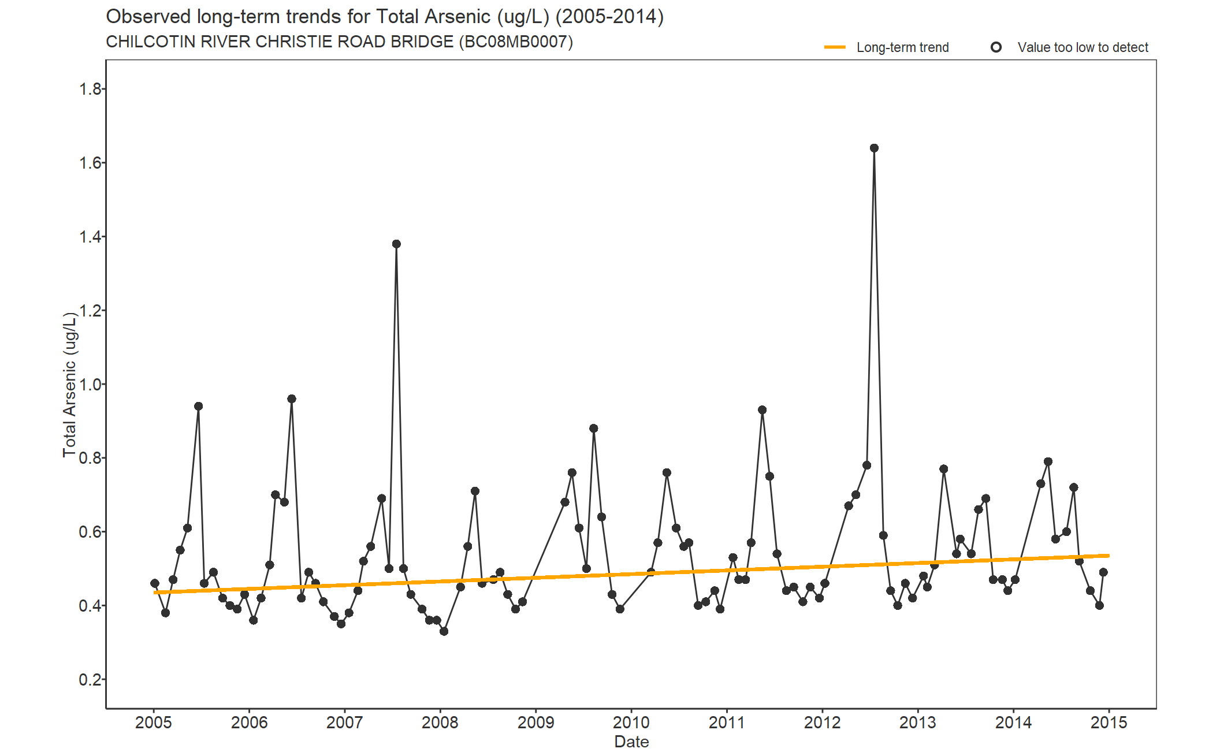Click the 1.8 y-axis tick label
This screenshot has width=1220, height=756.
pyautogui.click(x=90, y=89)
